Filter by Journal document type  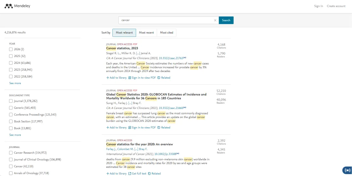11,101
